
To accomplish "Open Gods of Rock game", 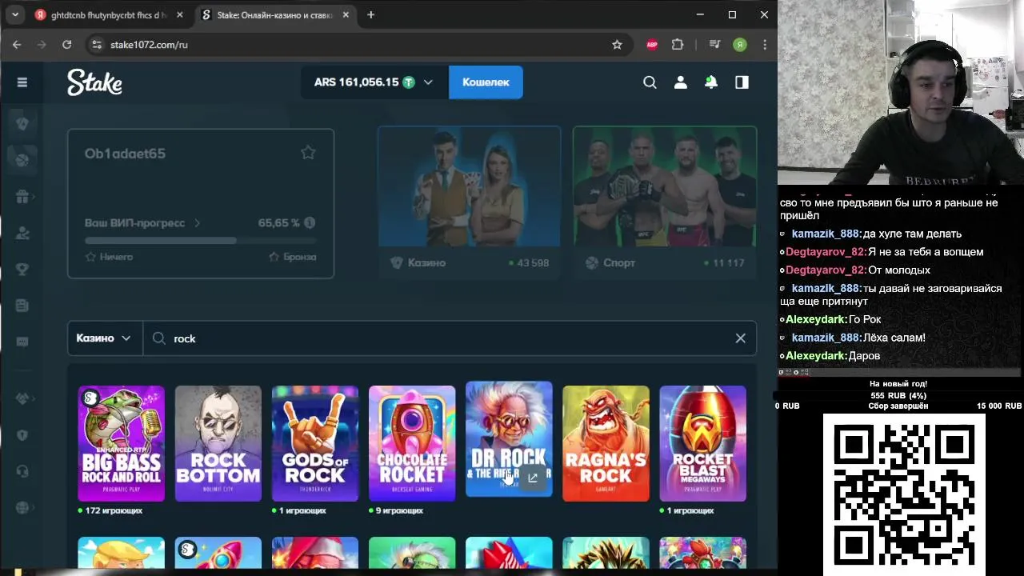I will pyautogui.click(x=315, y=444).
